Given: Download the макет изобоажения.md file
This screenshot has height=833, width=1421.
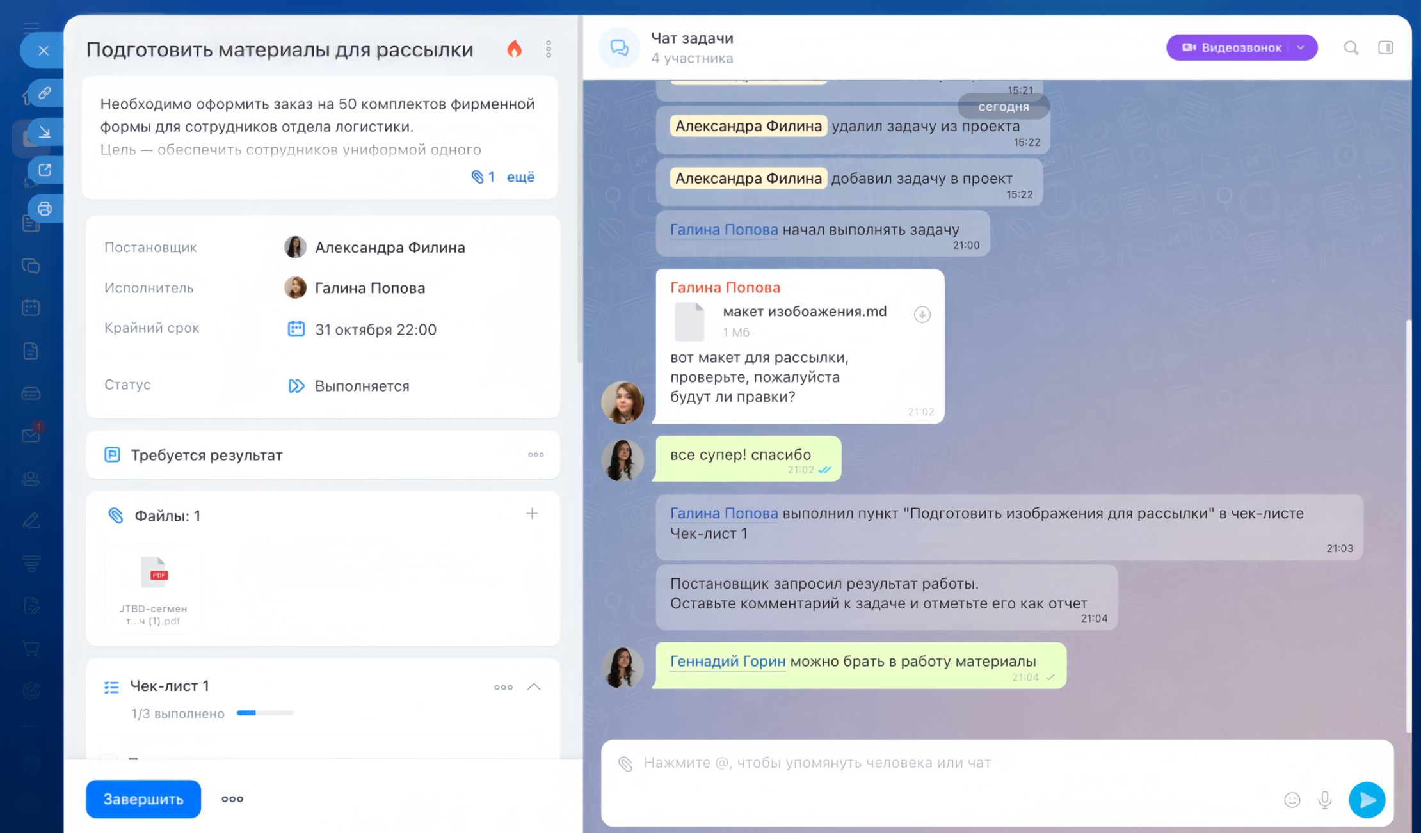Looking at the screenshot, I should [x=922, y=314].
